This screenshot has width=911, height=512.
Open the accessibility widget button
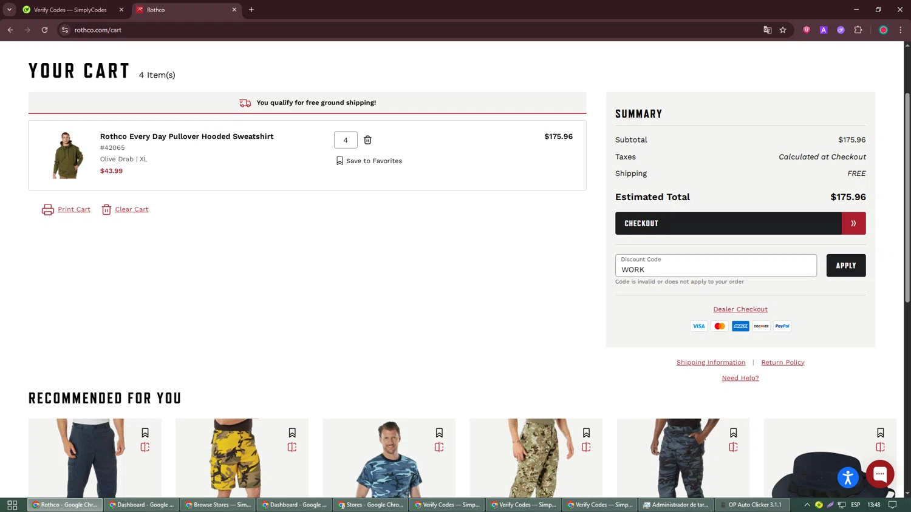point(848,477)
